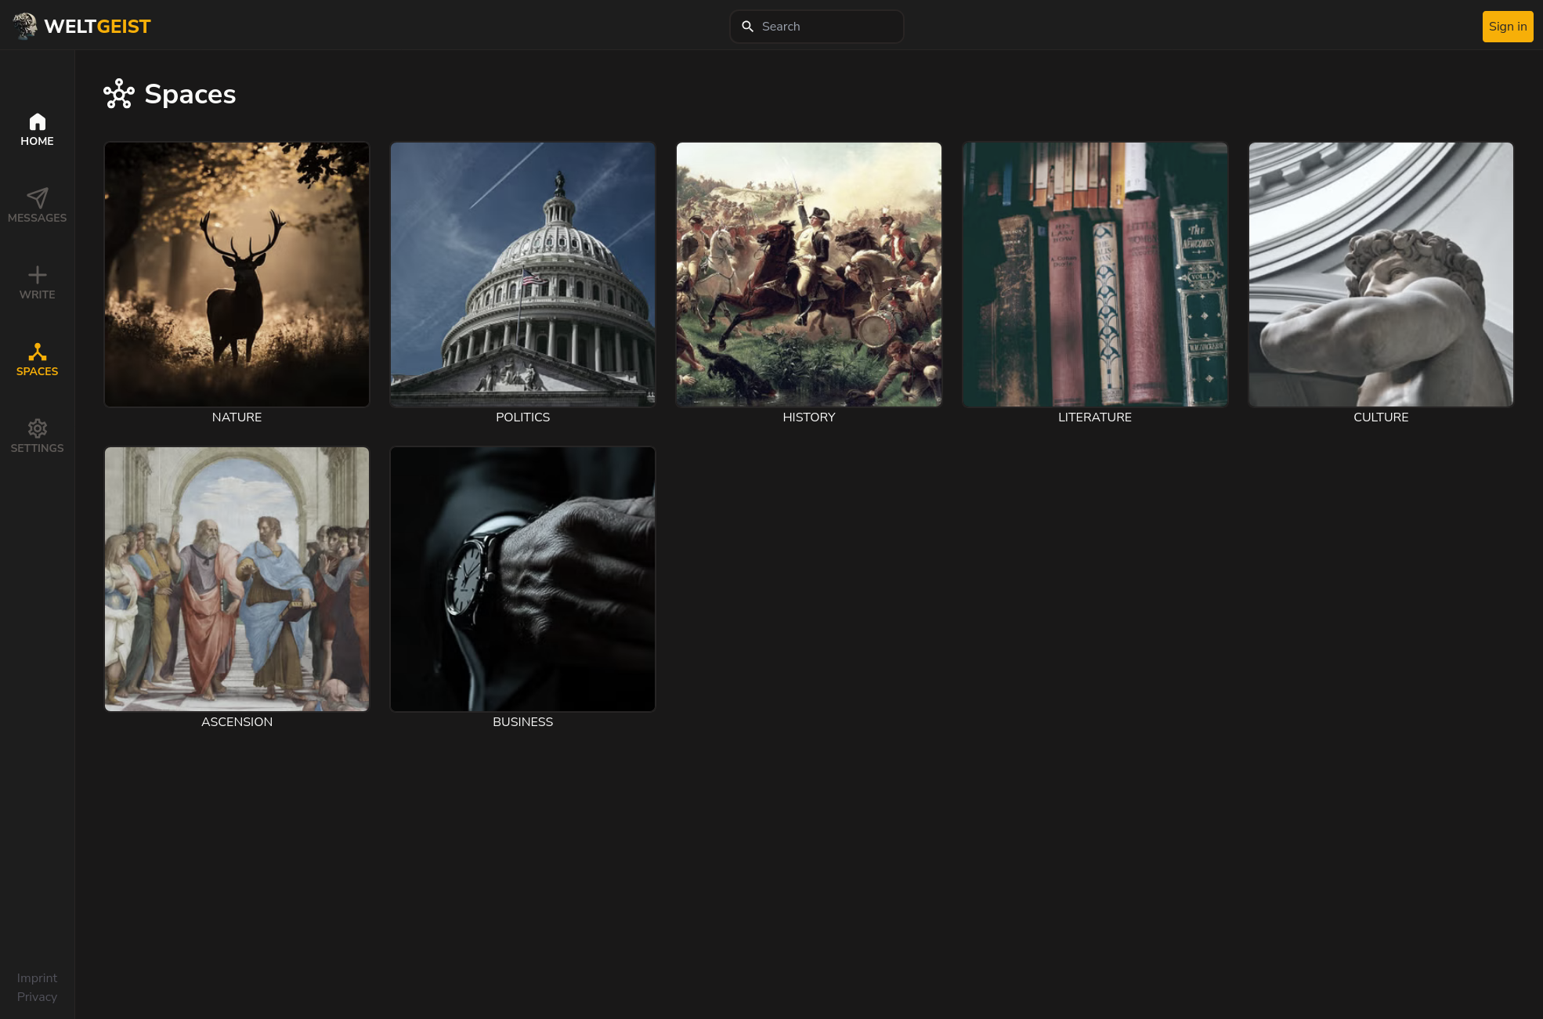1543x1019 pixels.
Task: Click the Weltgeist head logo icon
Action: 25,26
